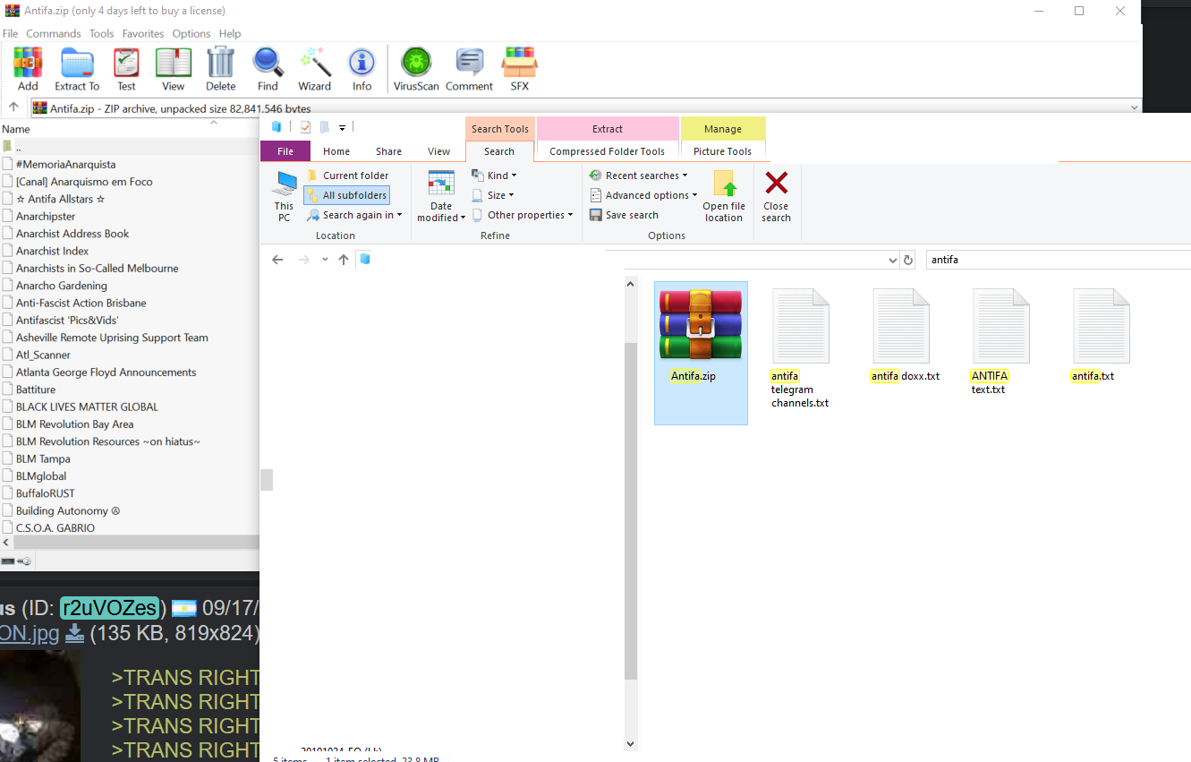Switch to Picture Tools tab

(x=722, y=151)
